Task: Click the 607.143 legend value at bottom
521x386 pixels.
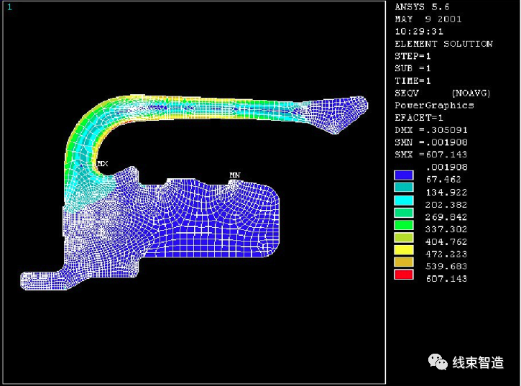Action: click(446, 279)
